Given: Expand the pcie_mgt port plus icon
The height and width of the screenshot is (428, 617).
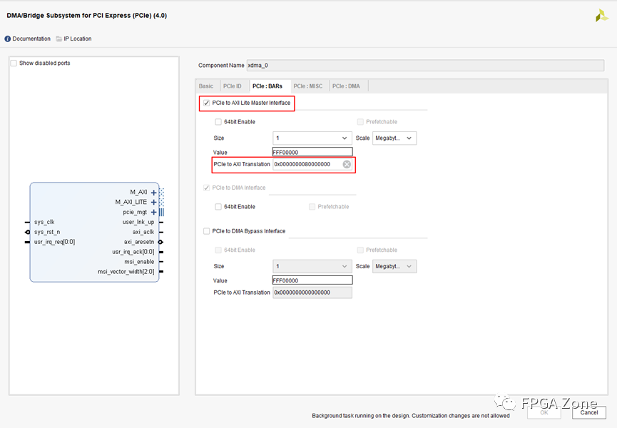Looking at the screenshot, I should 154,212.
